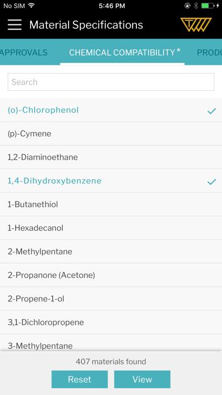Uncheck the 1,4-Dihydroxybenzene checkmark

click(x=211, y=182)
